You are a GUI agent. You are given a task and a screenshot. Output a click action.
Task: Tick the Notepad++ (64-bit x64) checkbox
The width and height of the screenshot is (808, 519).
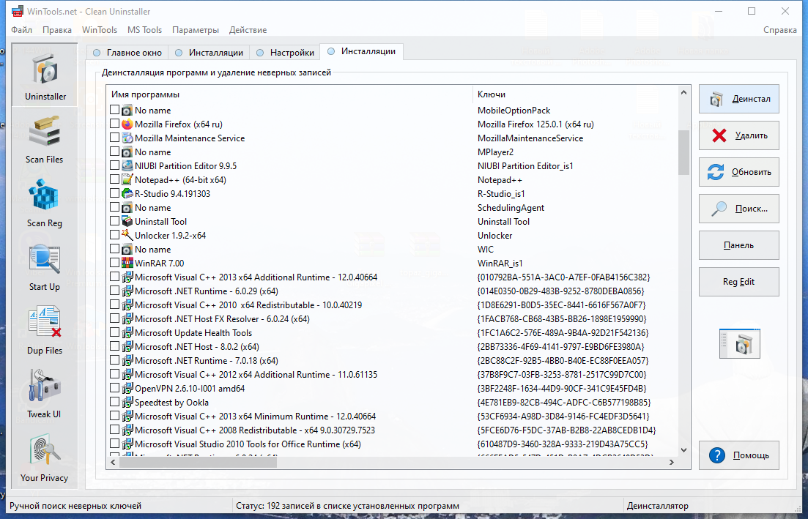tap(114, 179)
